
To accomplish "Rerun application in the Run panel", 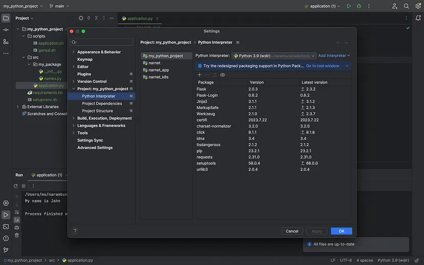I will [x=16, y=186].
